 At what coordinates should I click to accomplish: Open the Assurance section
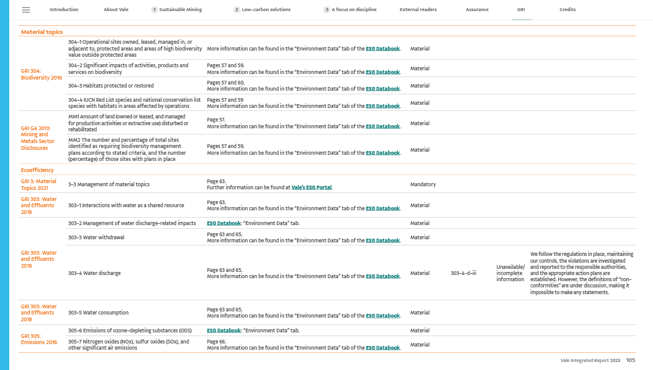[x=477, y=10]
